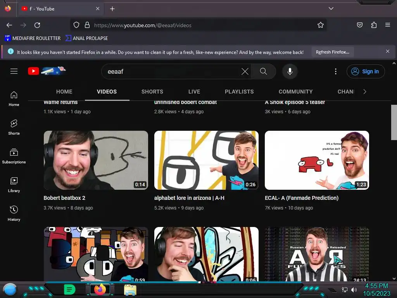Viewport: 397px width, 298px height.
Task: Open the Save to Pocket icon
Action: [360, 25]
